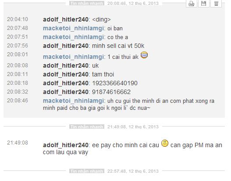Click the straight-face emoticon in the 21:49:08 message
Screen dimensions: 231x181
(x=165, y=143)
